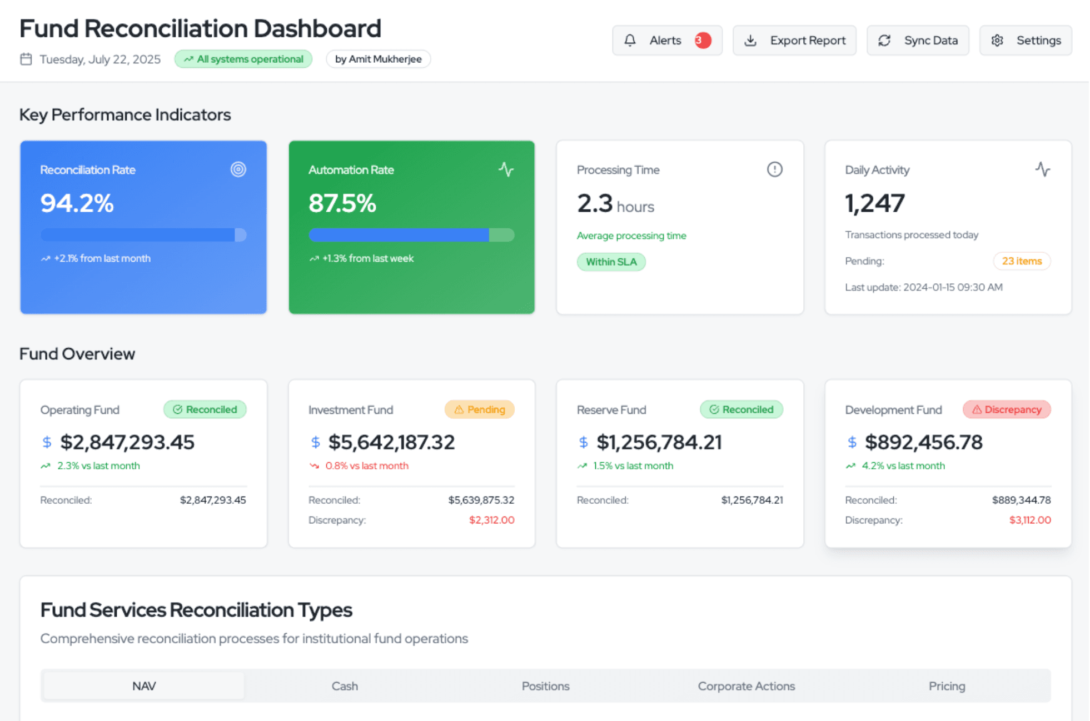Click the refresh icon on Sync Data
Image resolution: width=1090 pixels, height=721 pixels.
pyautogui.click(x=885, y=40)
